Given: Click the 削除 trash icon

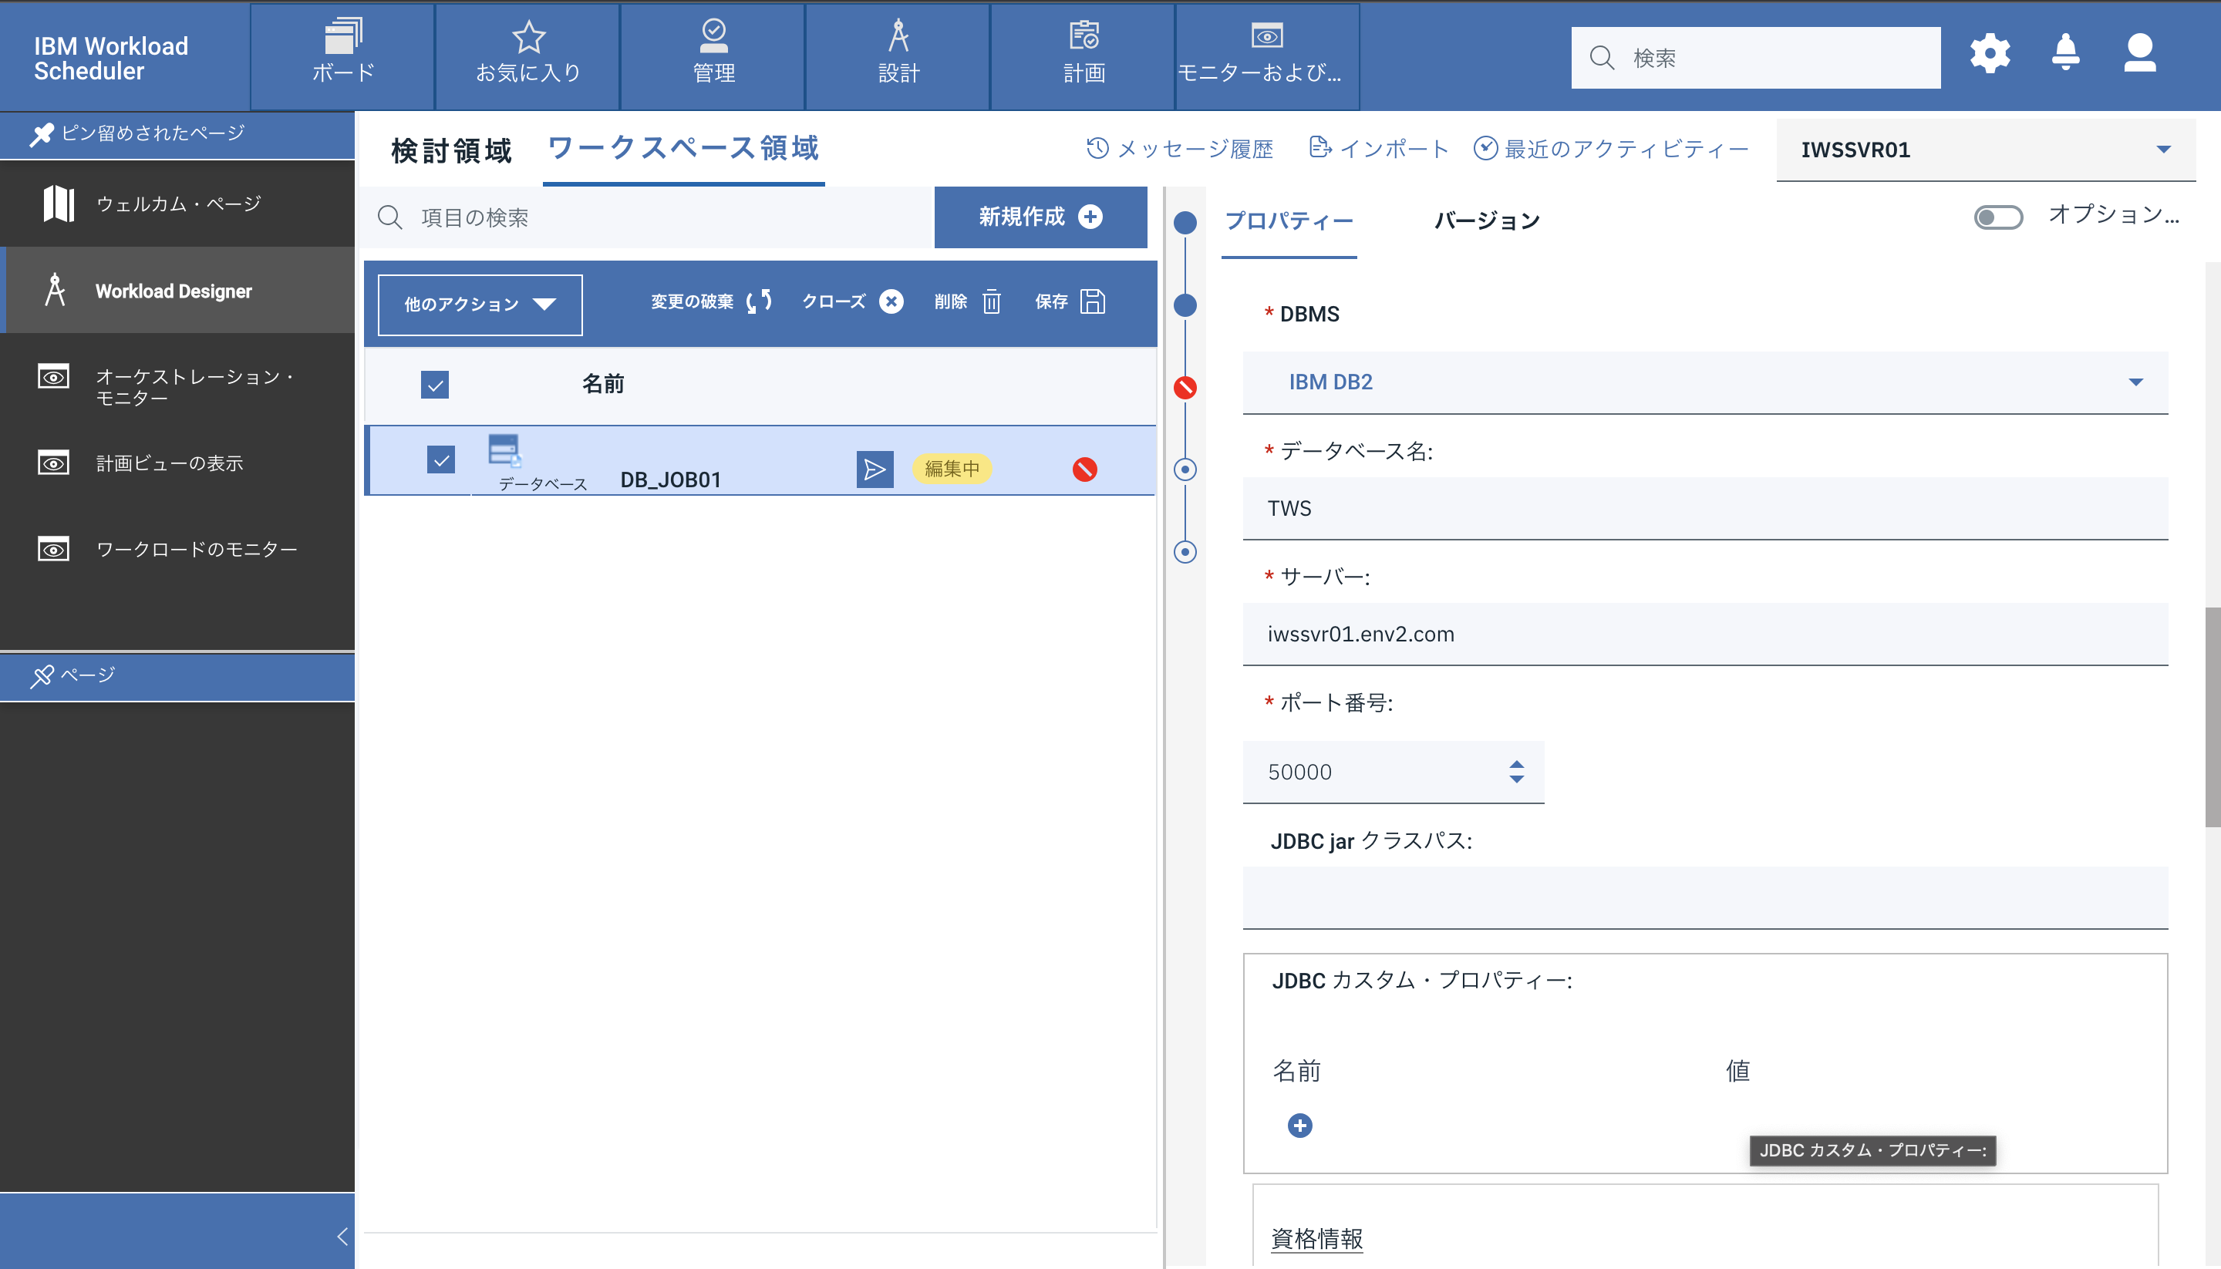Looking at the screenshot, I should pos(991,301).
